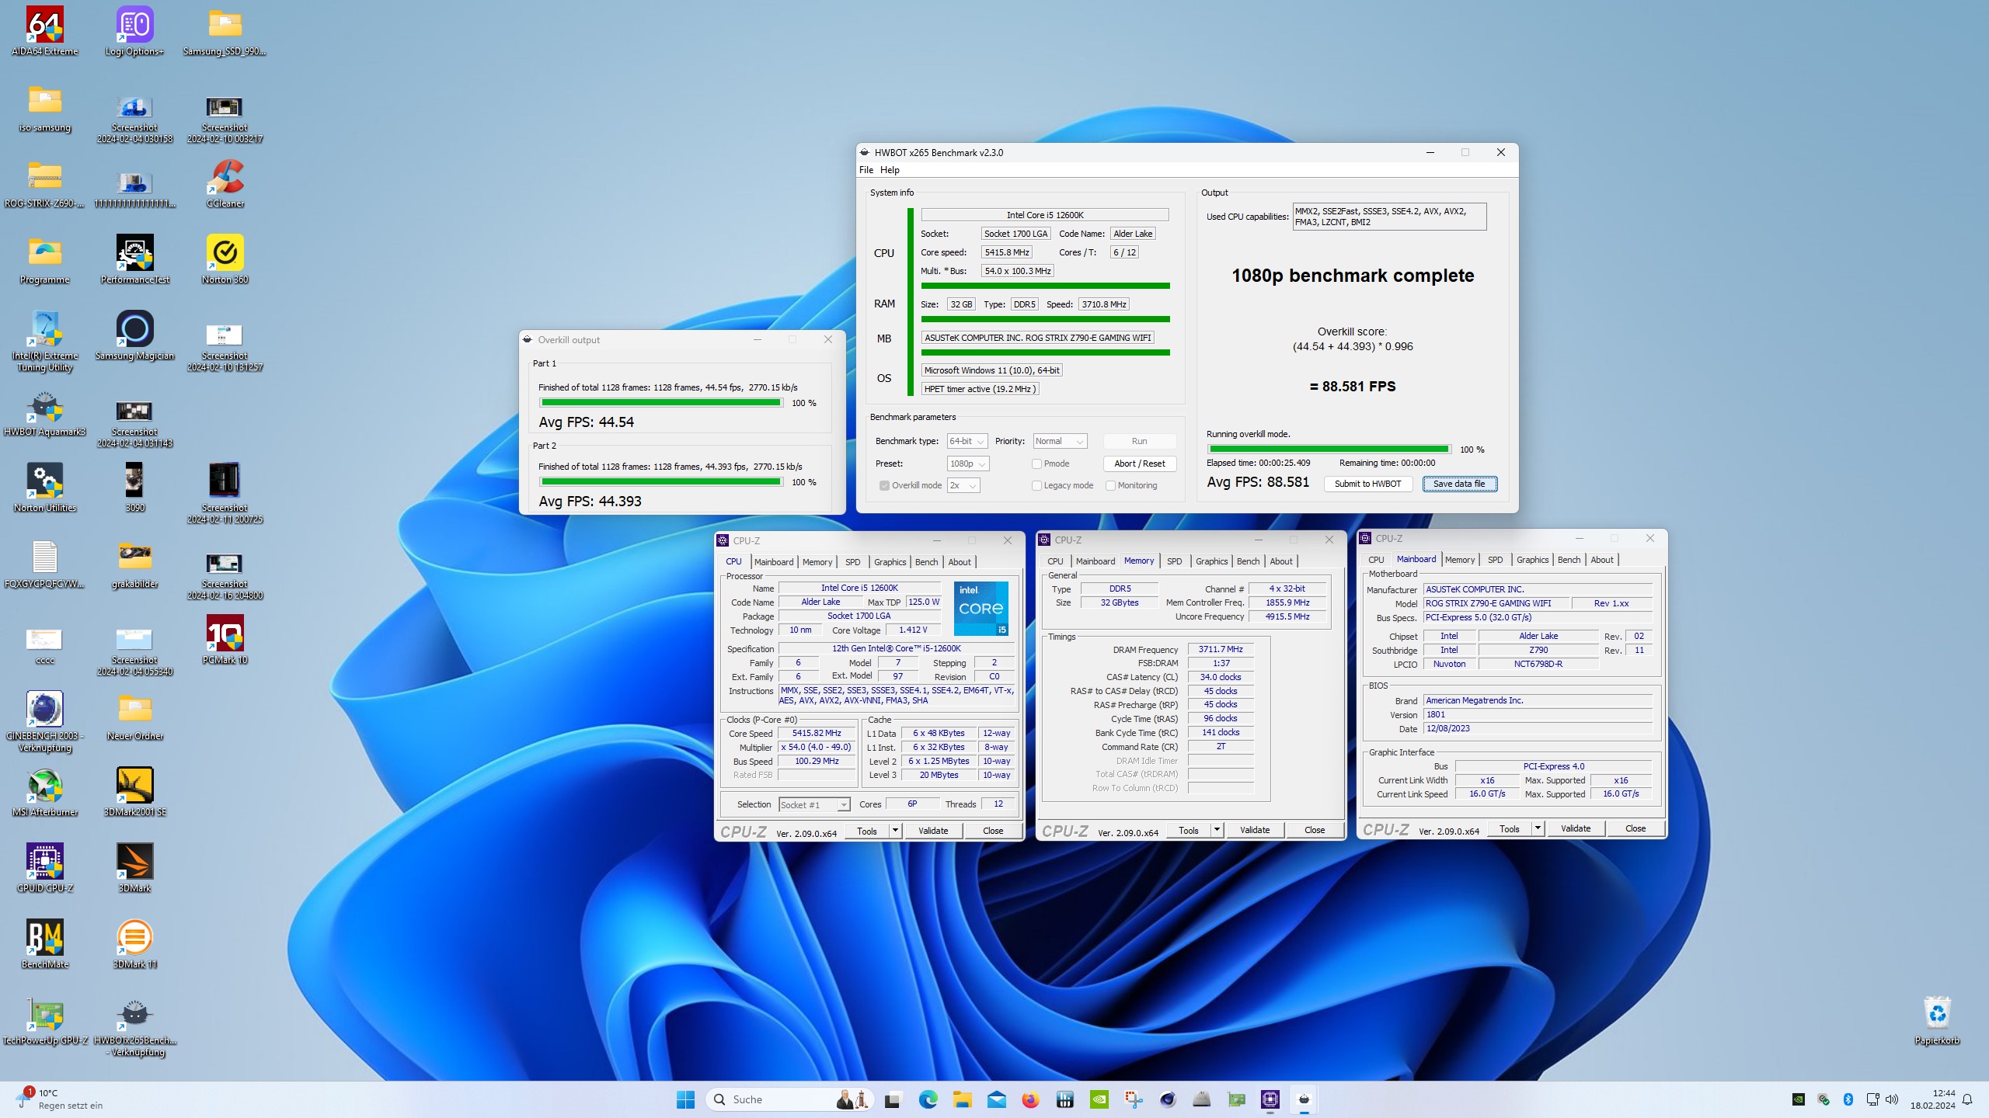Image resolution: width=1989 pixels, height=1118 pixels.
Task: Open the Help menu in HWBOT x265
Action: (x=890, y=170)
